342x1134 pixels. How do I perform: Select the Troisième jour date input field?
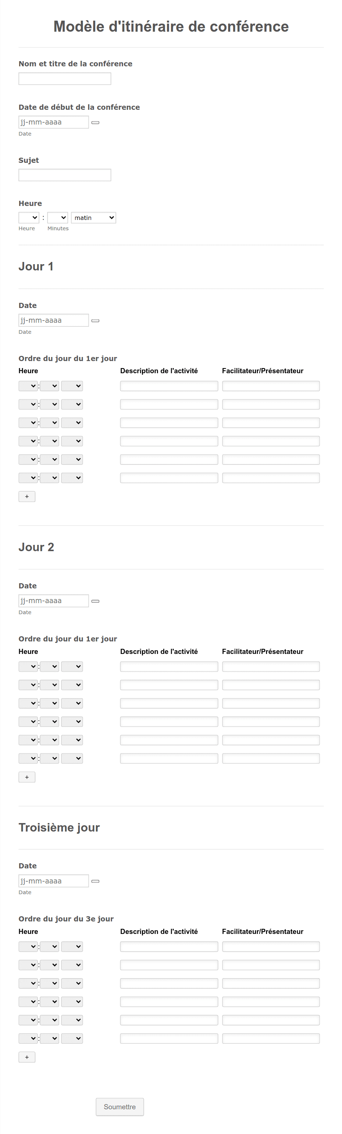(x=53, y=881)
